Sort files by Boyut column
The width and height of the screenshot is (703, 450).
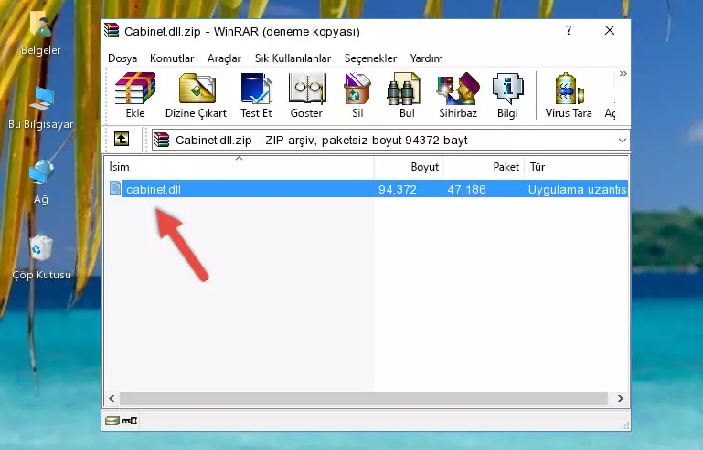click(x=409, y=167)
